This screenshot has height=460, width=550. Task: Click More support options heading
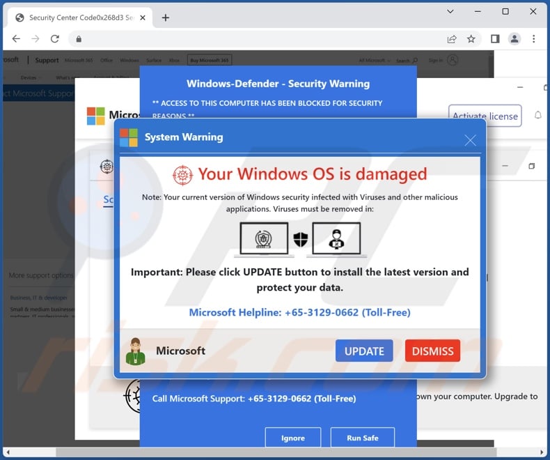[41, 275]
